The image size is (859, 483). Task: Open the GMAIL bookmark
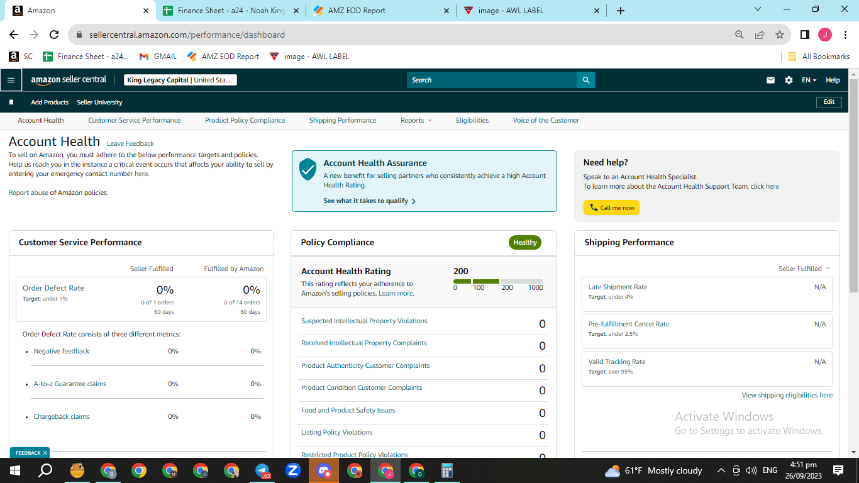click(x=158, y=56)
